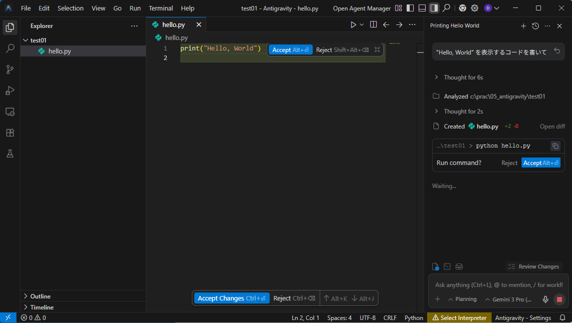This screenshot has width=572, height=323.
Task: Open the Gemini 3 Pro model dropdown
Action: [x=508, y=299]
